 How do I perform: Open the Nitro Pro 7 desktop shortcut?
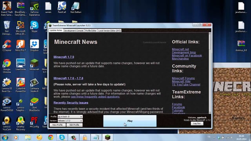(20, 45)
